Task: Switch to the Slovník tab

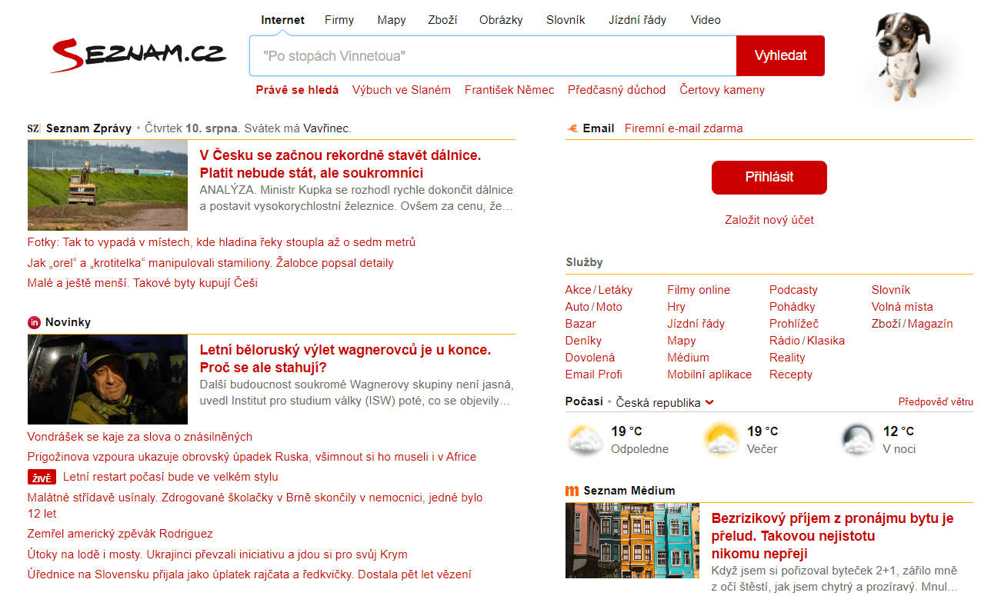Action: (566, 20)
